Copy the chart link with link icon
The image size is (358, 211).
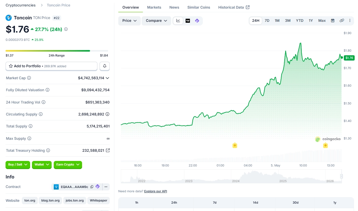pyautogui.click(x=342, y=21)
